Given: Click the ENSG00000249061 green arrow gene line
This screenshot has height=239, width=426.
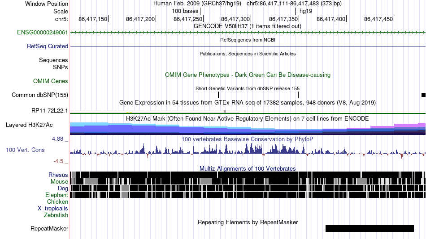Looking at the screenshot, I should coord(248,33).
